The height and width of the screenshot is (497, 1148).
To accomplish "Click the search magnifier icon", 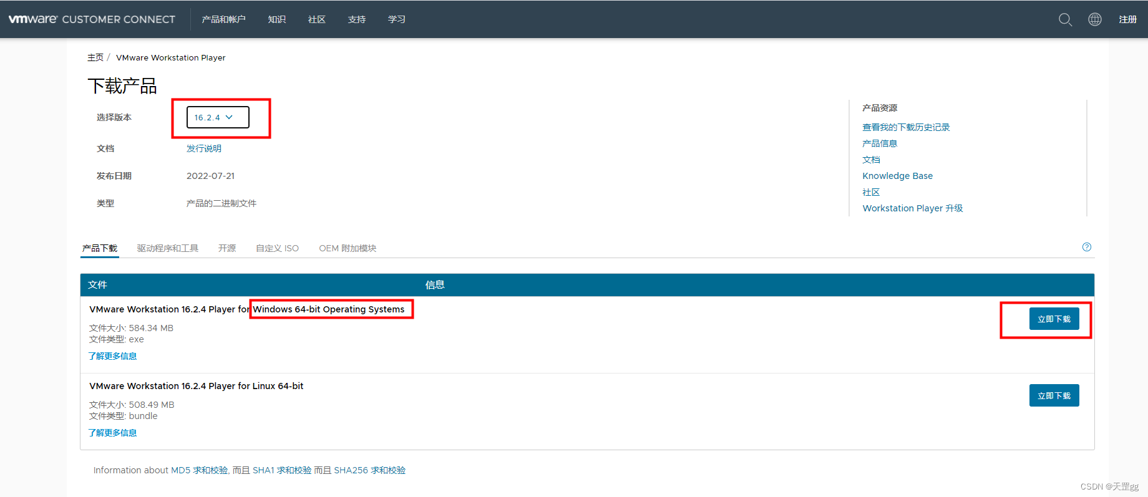I will (1065, 19).
